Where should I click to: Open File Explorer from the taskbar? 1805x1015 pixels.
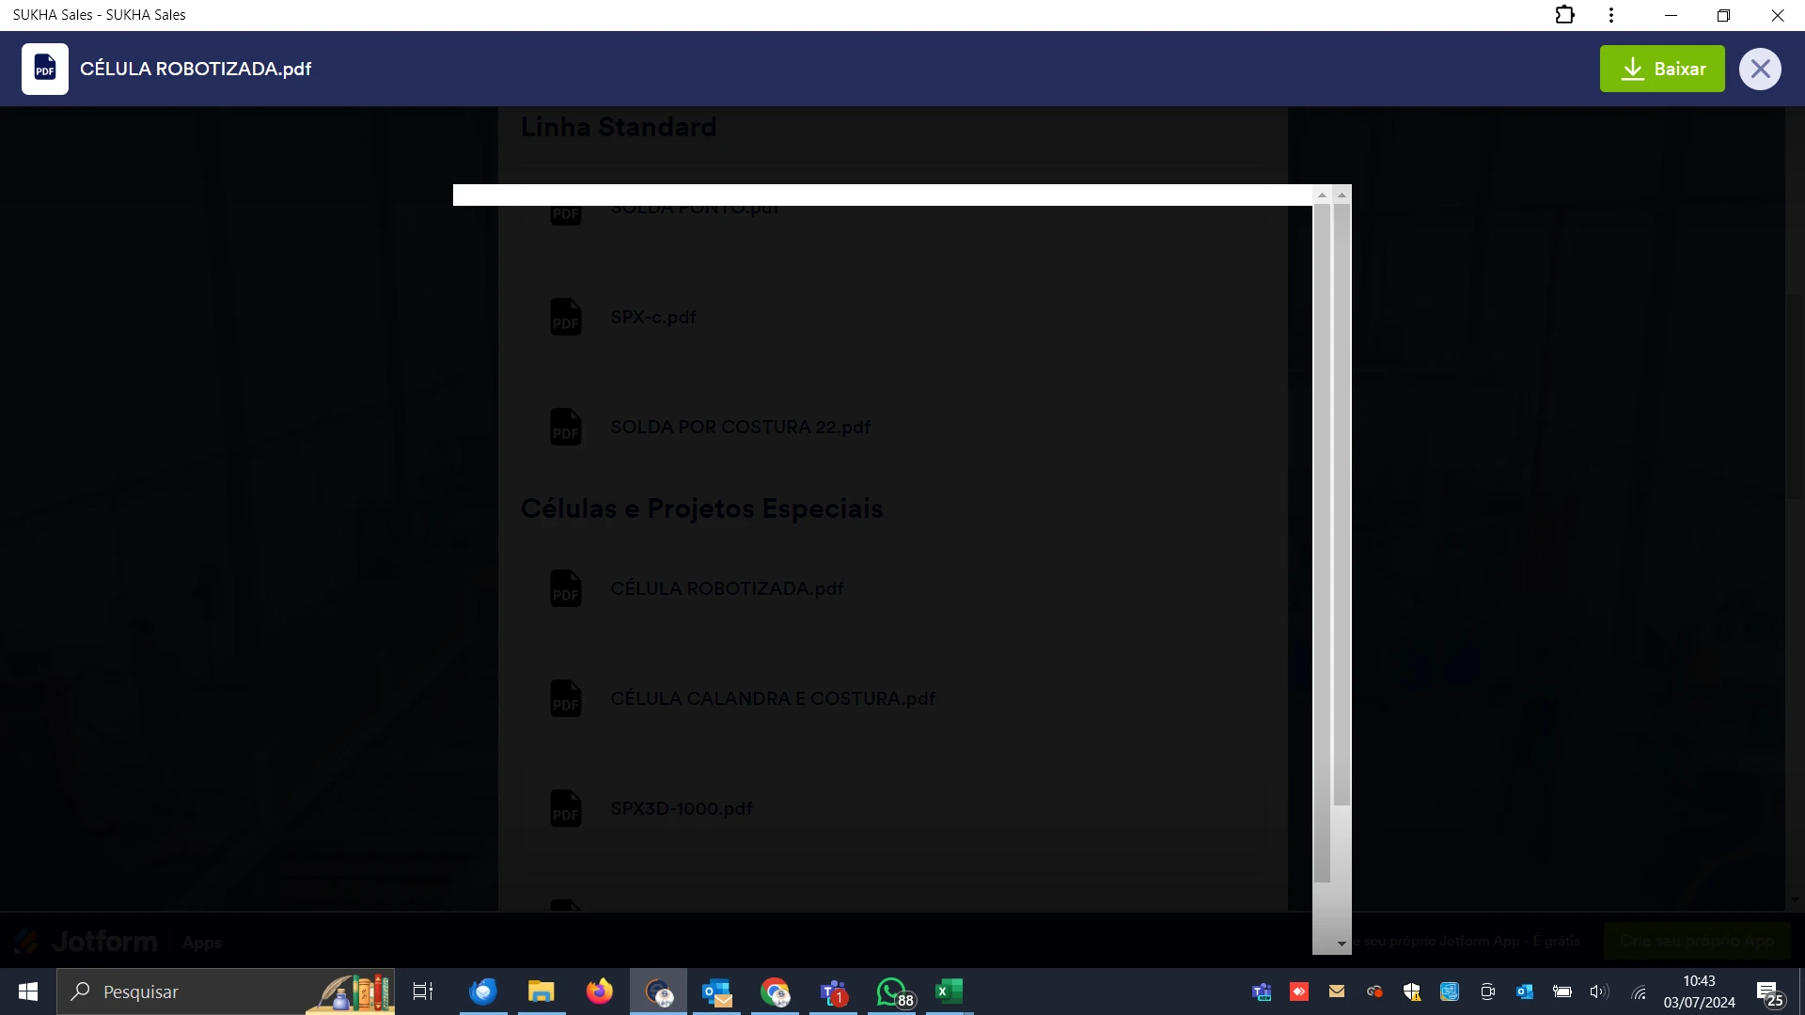point(541,992)
